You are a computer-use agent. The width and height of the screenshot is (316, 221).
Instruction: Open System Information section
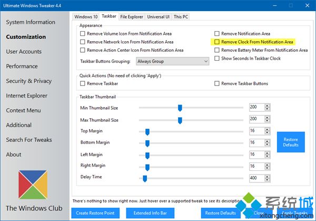pos(31,22)
